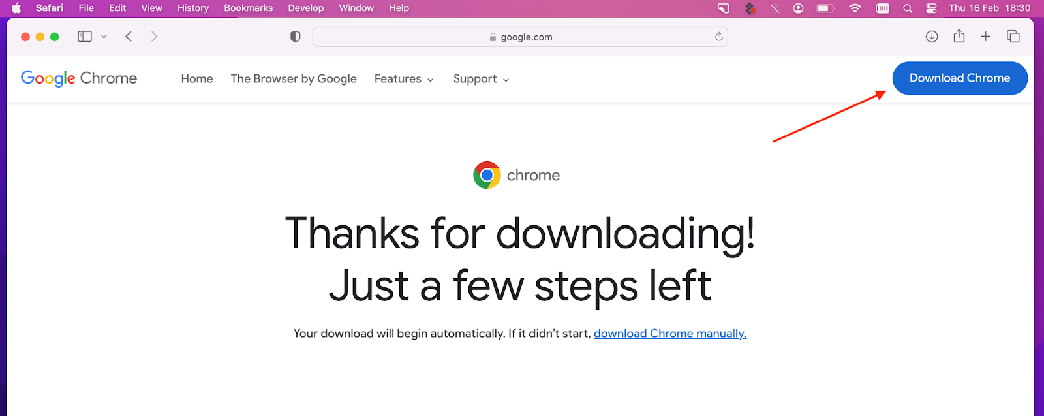This screenshot has height=416, width=1044.
Task: Open the first menu bar extra icon left of the Slack-like icon
Action: coord(723,8)
